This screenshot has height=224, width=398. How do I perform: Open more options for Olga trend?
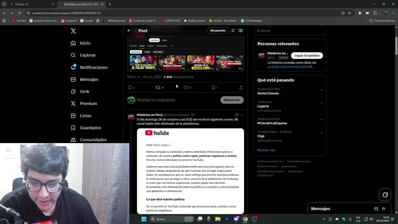coord(321,133)
